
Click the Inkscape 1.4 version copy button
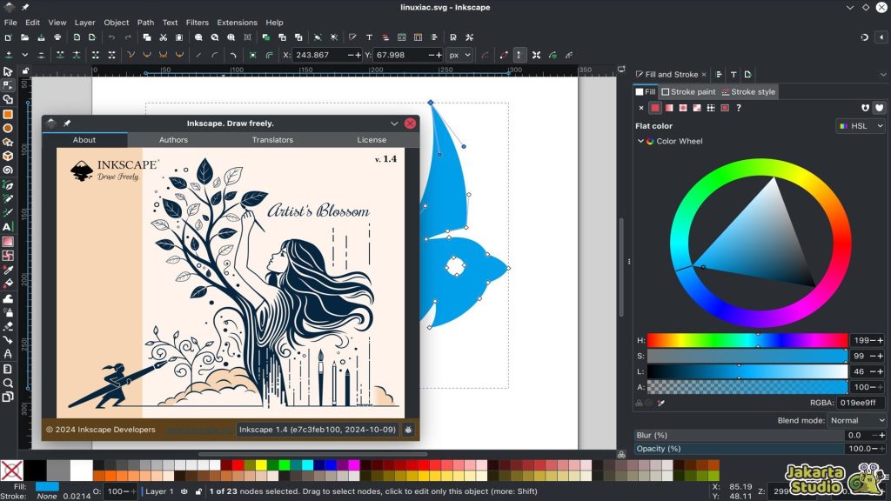coord(318,430)
